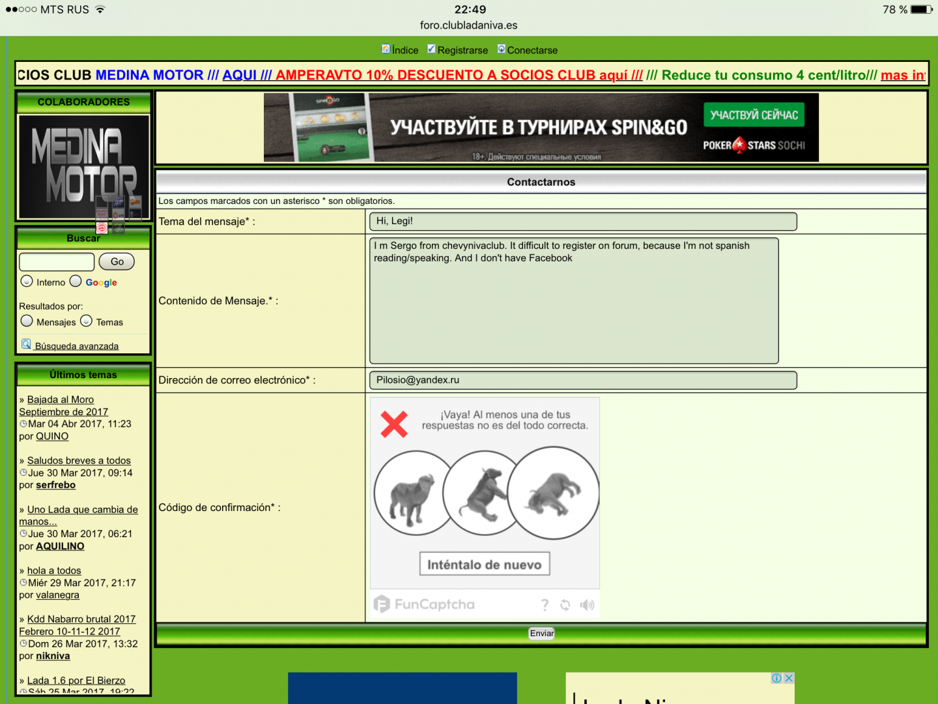Click the УЧАСТВУЙ СЕЙЧАС banner button
The width and height of the screenshot is (938, 704).
[x=754, y=115]
